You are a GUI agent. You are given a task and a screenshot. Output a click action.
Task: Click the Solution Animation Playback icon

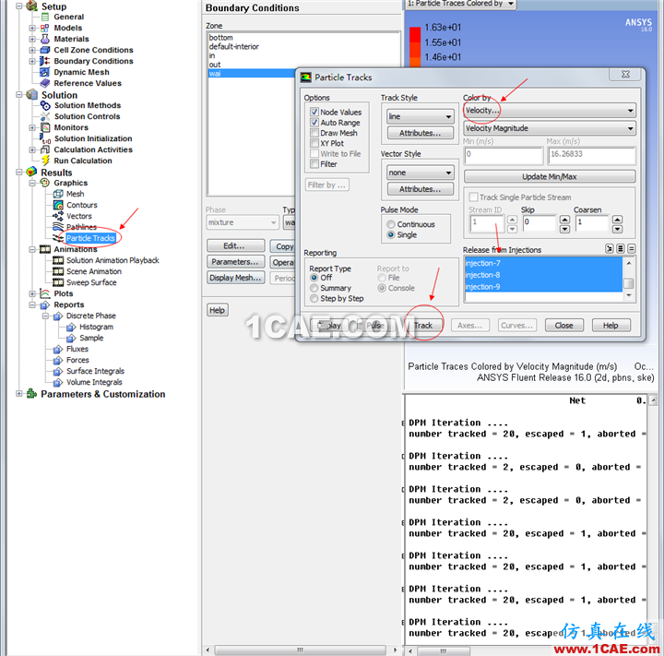[x=58, y=260]
